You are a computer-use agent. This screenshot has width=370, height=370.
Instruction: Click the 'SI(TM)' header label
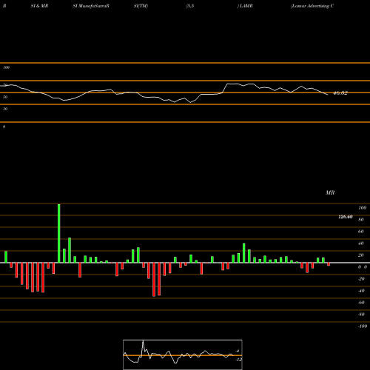click(x=141, y=6)
